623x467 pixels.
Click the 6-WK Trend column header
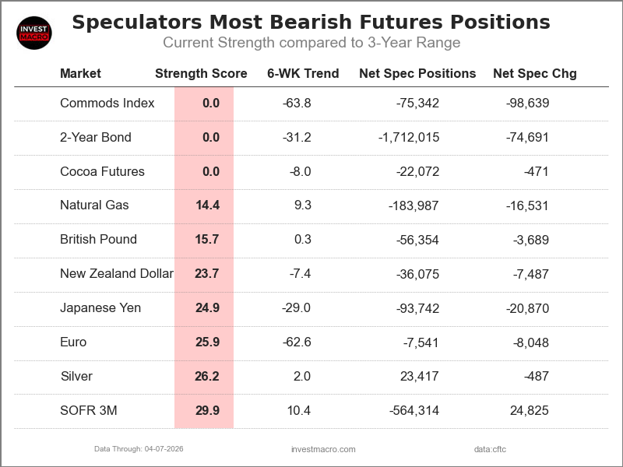coord(303,74)
